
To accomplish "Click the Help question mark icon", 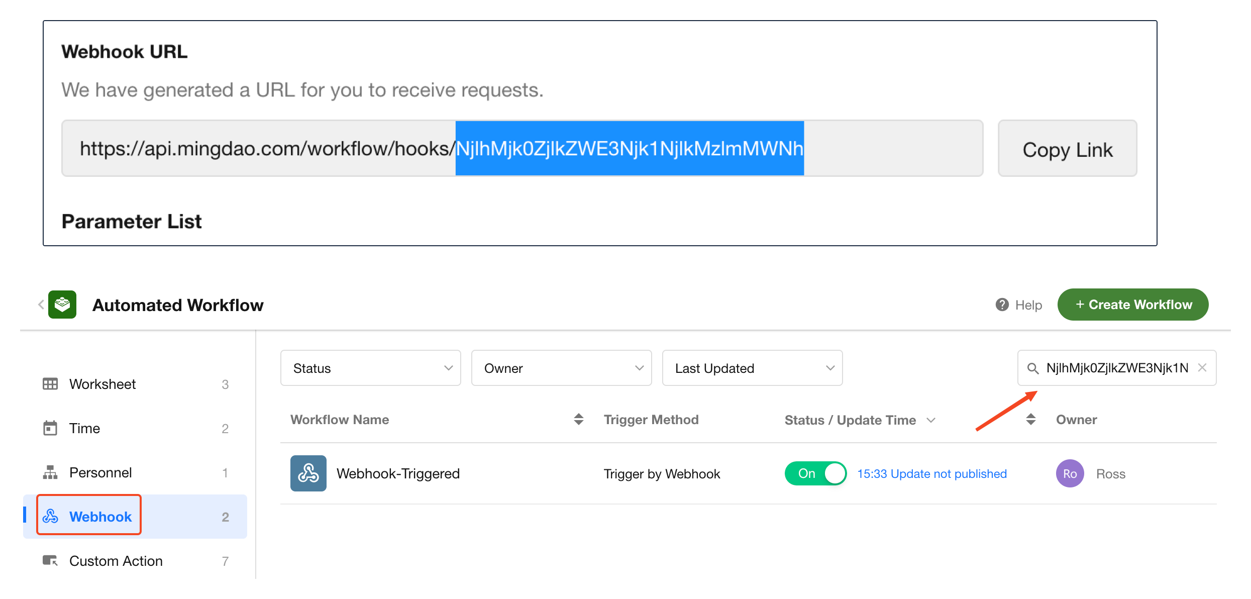I will 1002,305.
